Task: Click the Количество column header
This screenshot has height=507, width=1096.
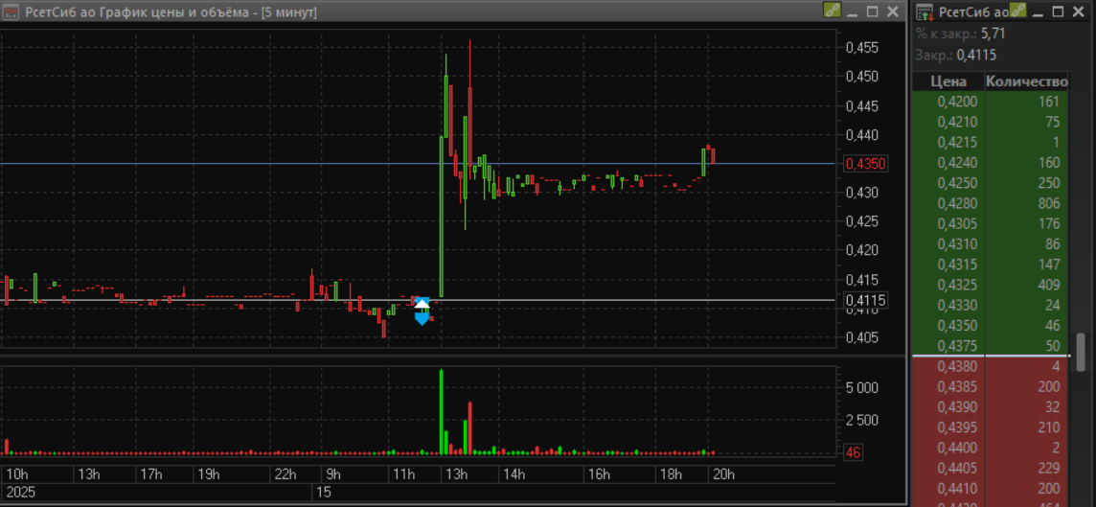Action: [1026, 81]
